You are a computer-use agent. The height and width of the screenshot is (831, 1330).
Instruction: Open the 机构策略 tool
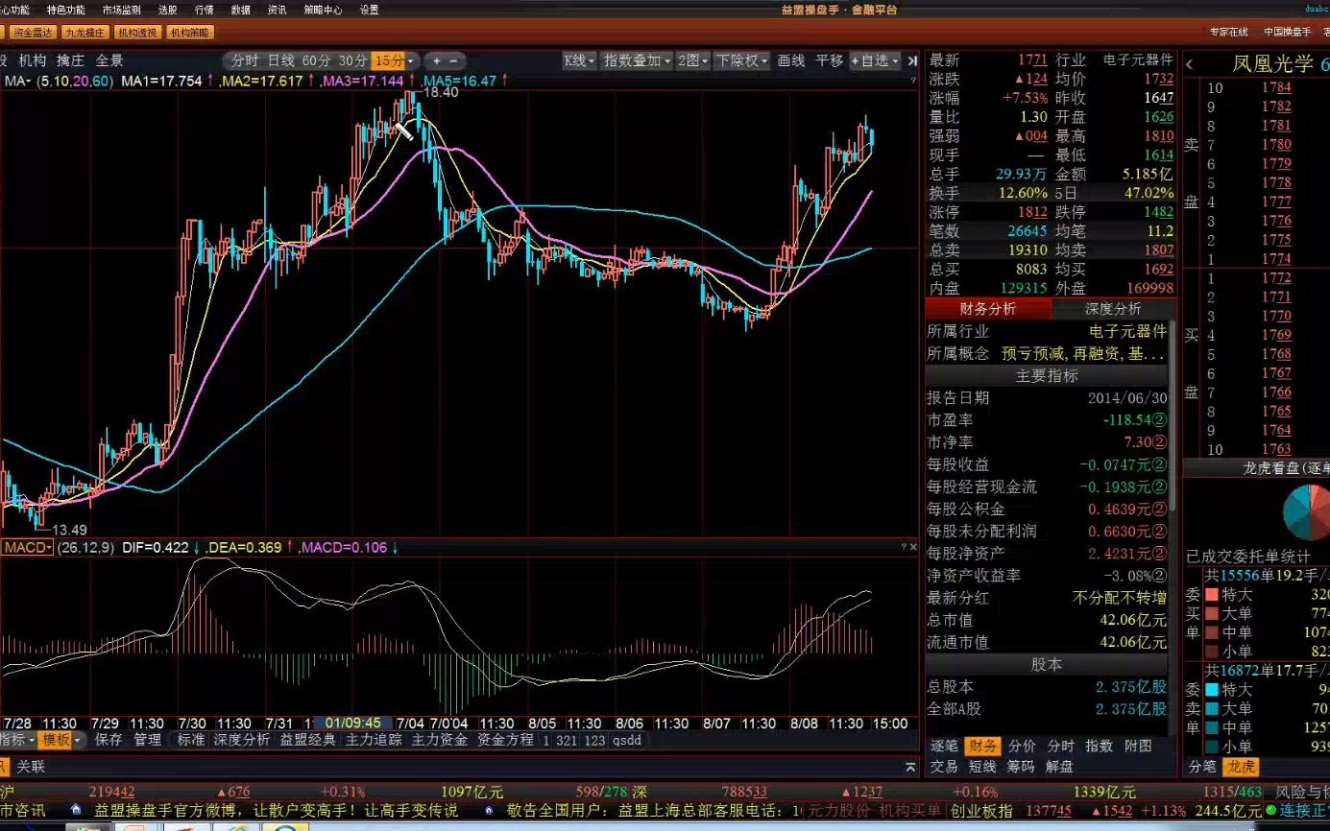point(189,33)
